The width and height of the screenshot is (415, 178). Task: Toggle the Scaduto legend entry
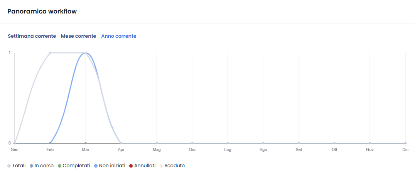172,166
